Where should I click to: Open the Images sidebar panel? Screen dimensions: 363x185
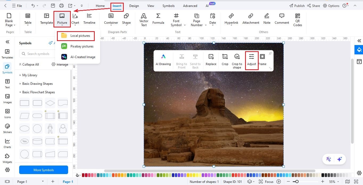point(7,98)
